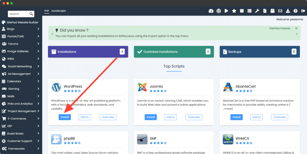The width and height of the screenshot is (307, 154).
Task: Open SitePad Website Builder link
Action: click(x=22, y=22)
